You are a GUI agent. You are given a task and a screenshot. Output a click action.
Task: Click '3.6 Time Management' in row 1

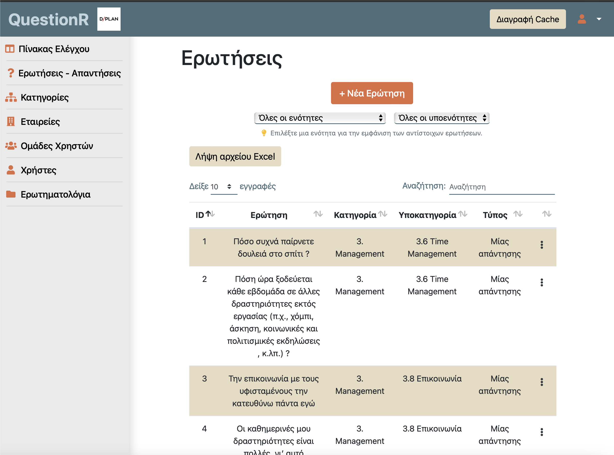(432, 247)
